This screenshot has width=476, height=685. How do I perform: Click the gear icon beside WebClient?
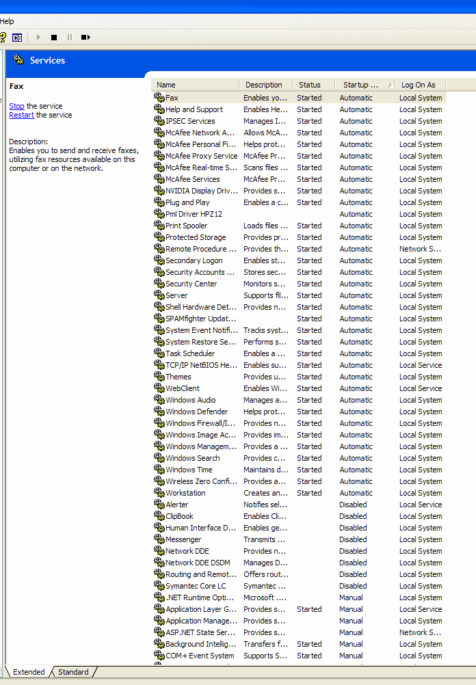coord(159,388)
